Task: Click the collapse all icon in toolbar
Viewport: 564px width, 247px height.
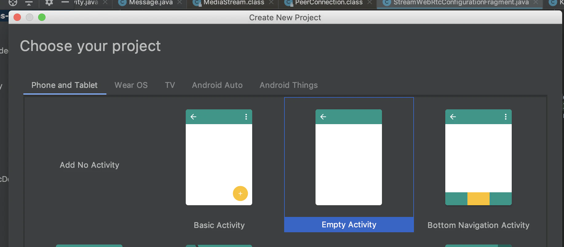Action: (29, 3)
